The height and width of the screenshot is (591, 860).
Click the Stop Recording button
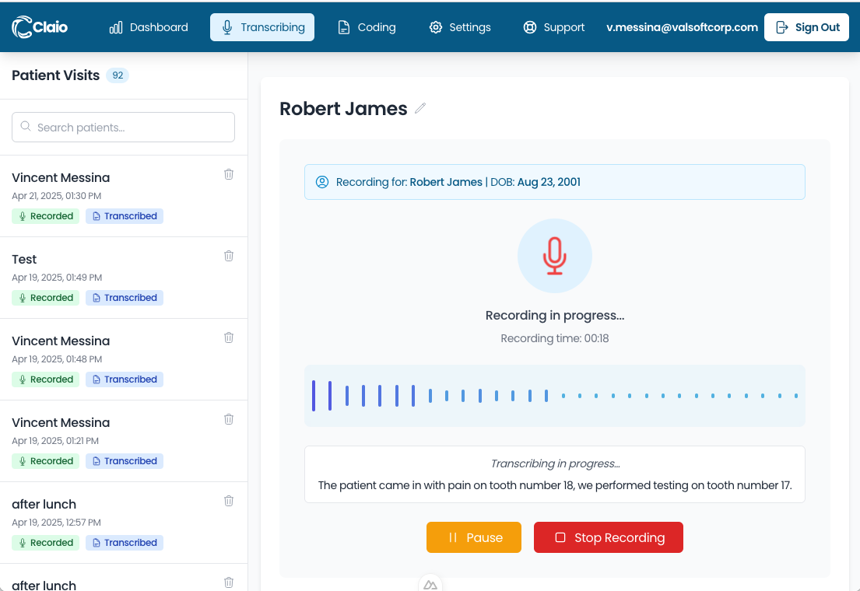[609, 537]
